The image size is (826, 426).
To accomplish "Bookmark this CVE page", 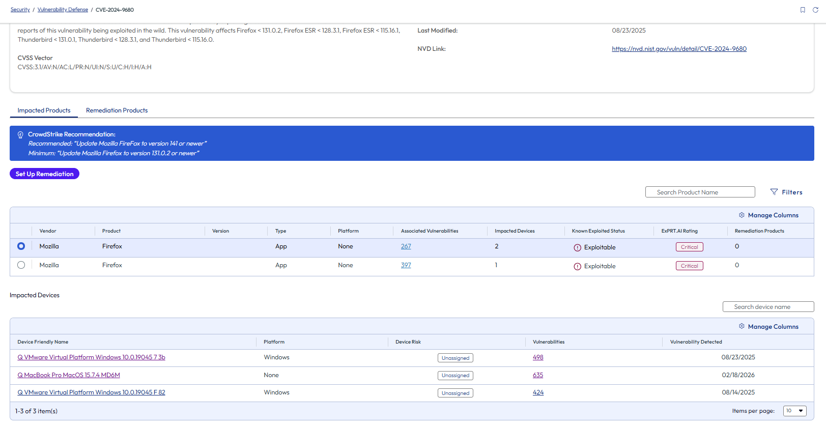I will (803, 10).
